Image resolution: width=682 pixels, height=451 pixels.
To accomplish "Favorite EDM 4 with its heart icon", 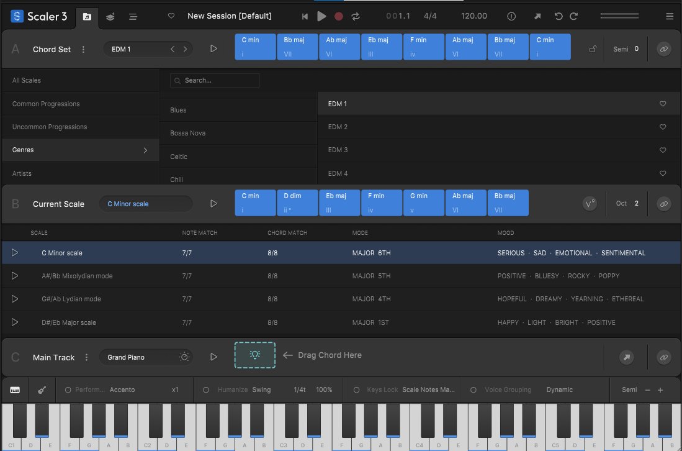I will [x=663, y=173].
